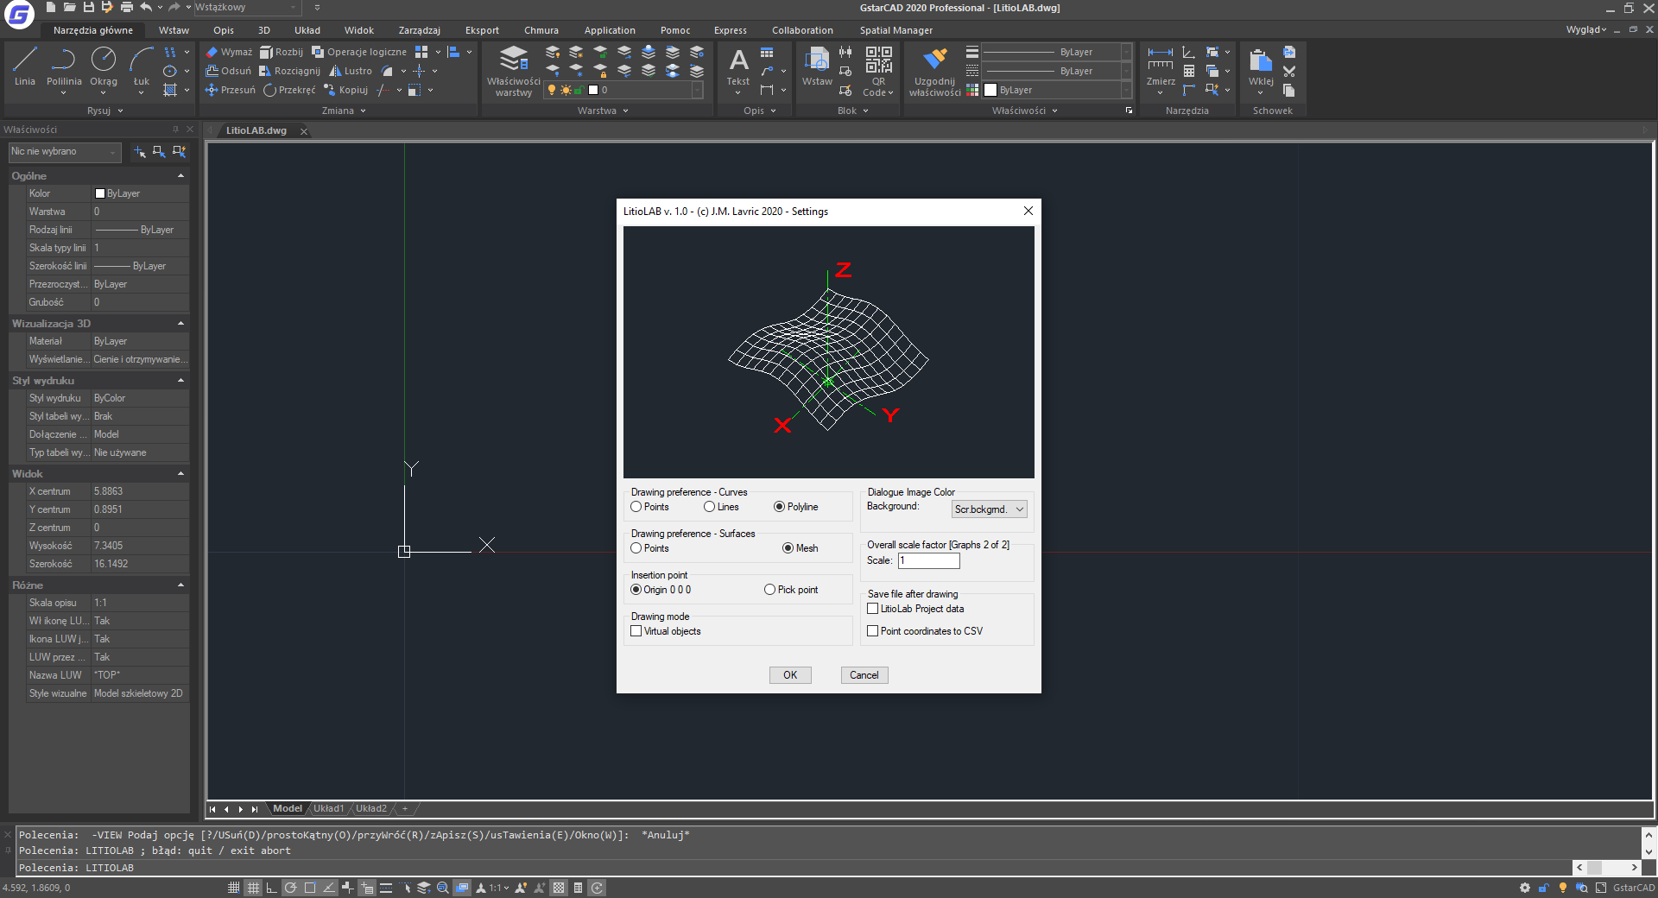
Task: Select Mesh radio for Surfaces
Action: (x=801, y=548)
